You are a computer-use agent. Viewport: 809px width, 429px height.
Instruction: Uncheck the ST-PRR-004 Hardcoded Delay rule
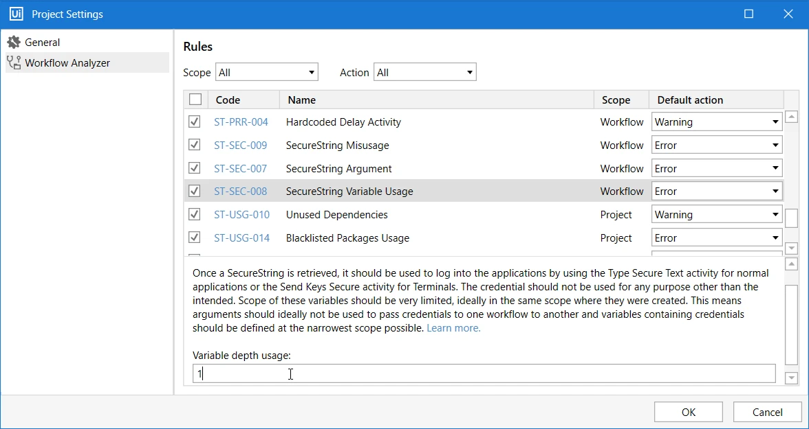click(x=195, y=122)
